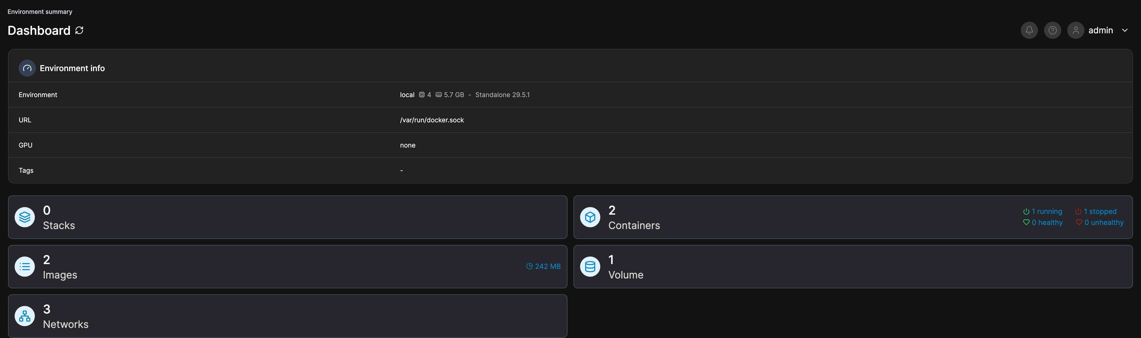Click the Containers cube icon
The height and width of the screenshot is (338, 1141).
[590, 217]
